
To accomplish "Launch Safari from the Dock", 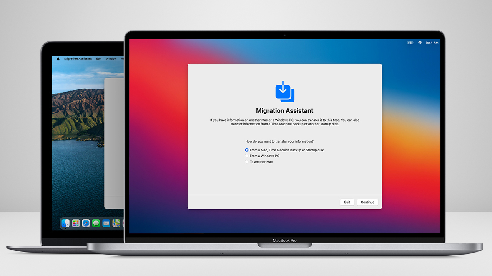I will click(x=86, y=223).
